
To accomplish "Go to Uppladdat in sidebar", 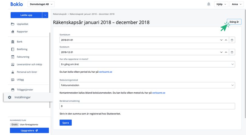I will coord(22,24).
